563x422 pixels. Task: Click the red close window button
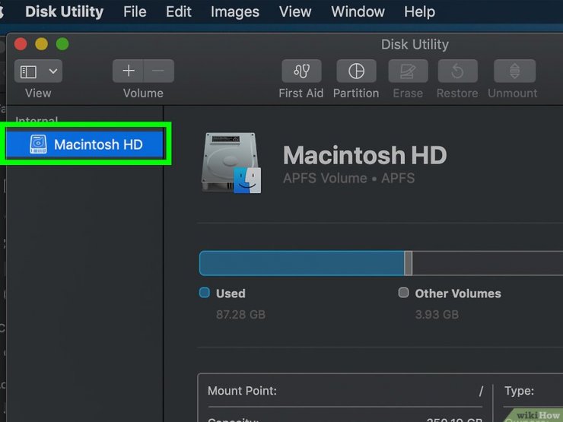pyautogui.click(x=21, y=44)
